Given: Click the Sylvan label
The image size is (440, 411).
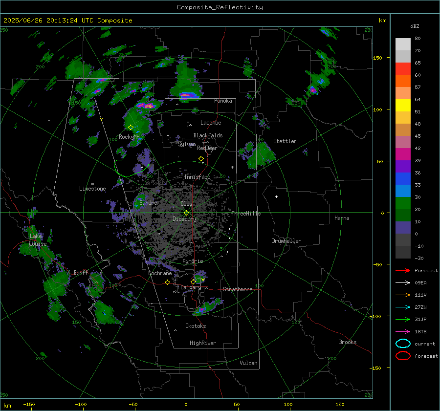Looking at the screenshot, I should pyautogui.click(x=187, y=144).
